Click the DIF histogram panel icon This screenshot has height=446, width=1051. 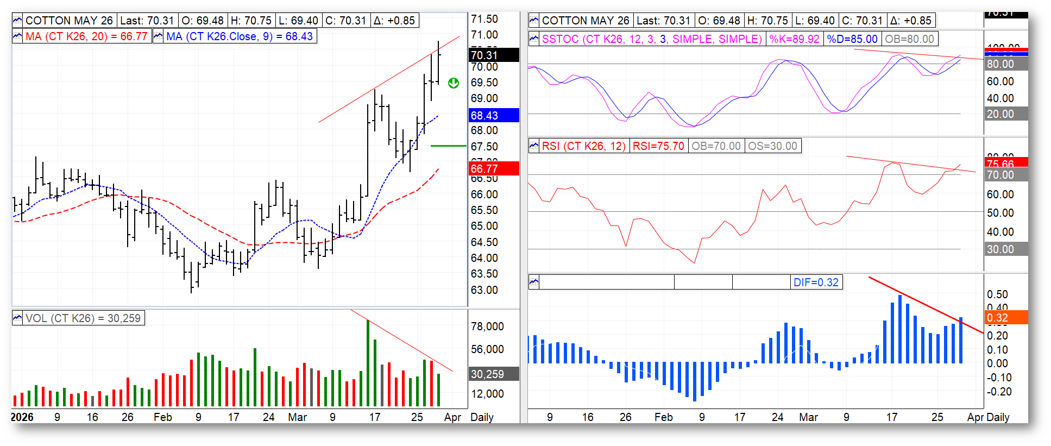pos(534,282)
